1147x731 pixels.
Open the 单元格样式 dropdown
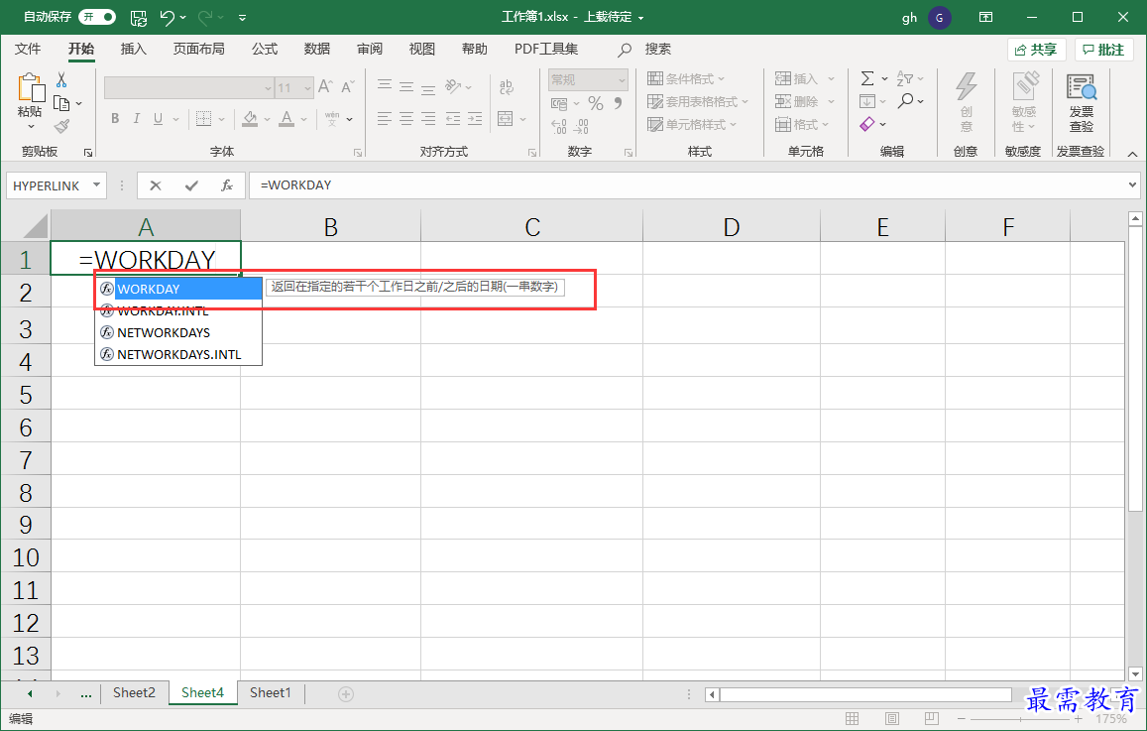click(692, 124)
